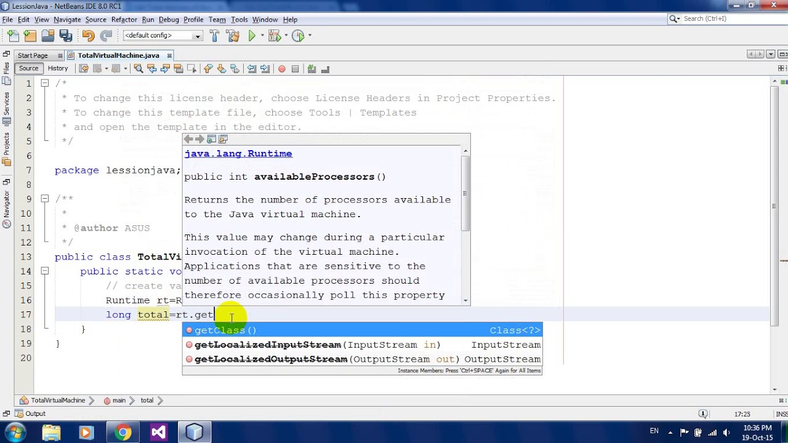Open the Output panel
Screen dimensions: 788x443
tap(30, 413)
